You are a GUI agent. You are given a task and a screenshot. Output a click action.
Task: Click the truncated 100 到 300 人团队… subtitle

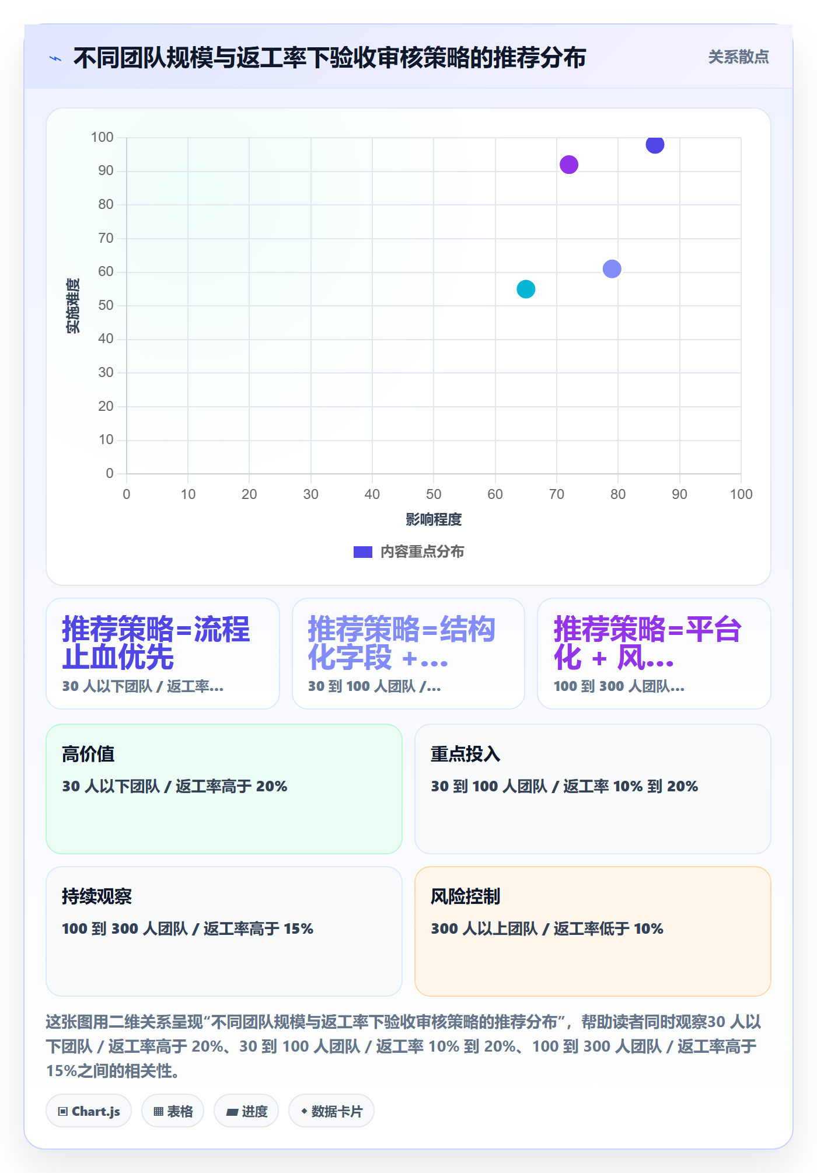pos(619,686)
